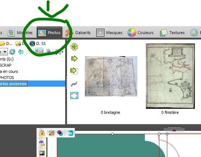
Task: Click the color wheel Couleurs icon
Action: pos(131,33)
